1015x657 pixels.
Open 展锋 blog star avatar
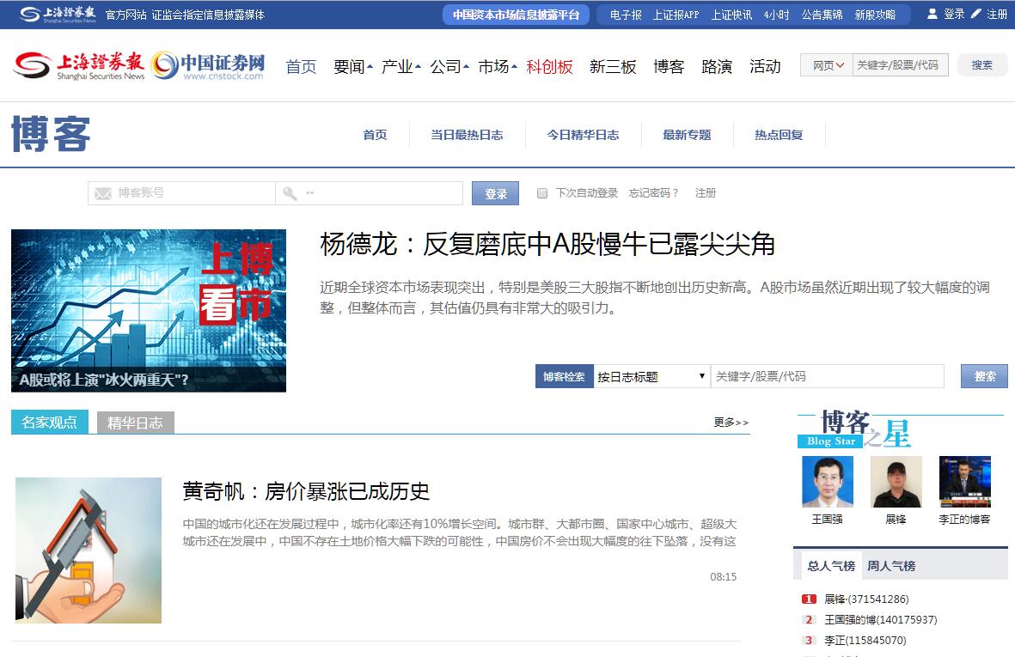[x=896, y=482]
